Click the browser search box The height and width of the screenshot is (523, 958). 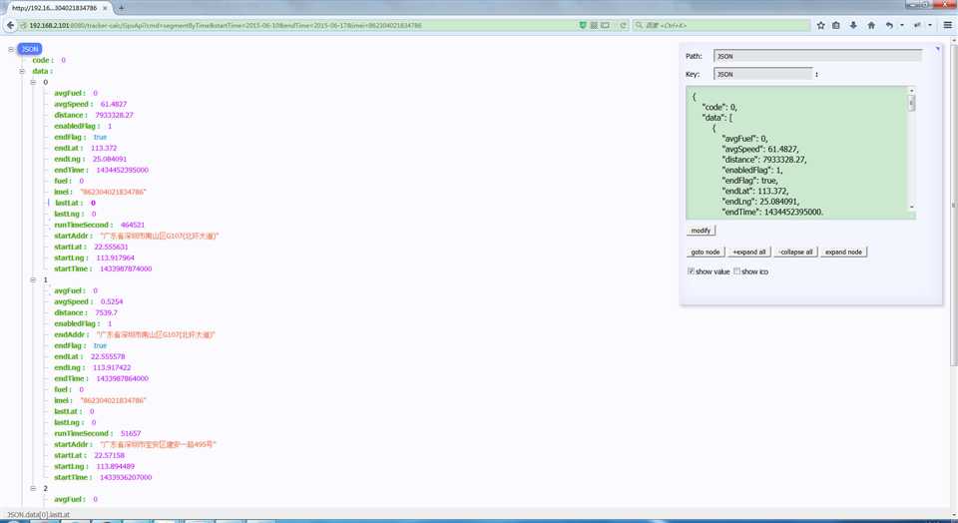tap(722, 25)
